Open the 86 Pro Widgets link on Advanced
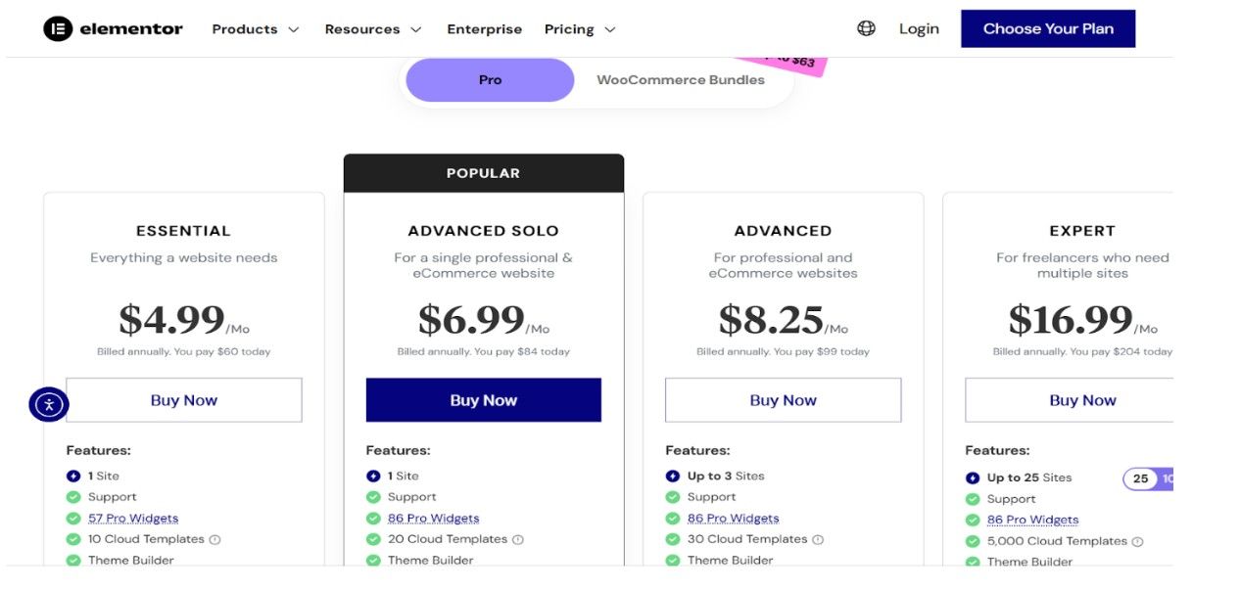Screen dimensions: 1241x590 733,518
